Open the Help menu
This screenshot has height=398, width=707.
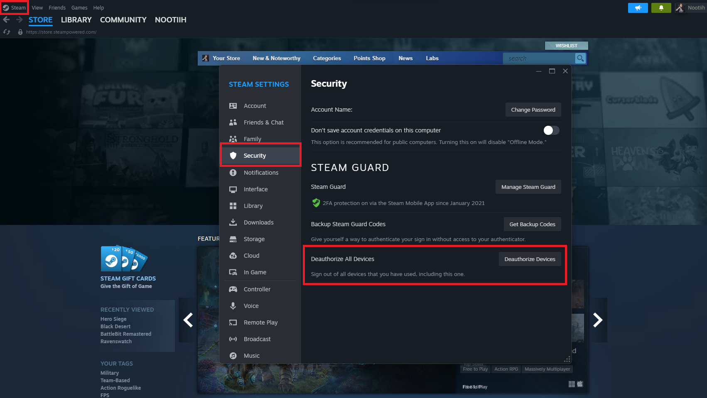point(98,8)
